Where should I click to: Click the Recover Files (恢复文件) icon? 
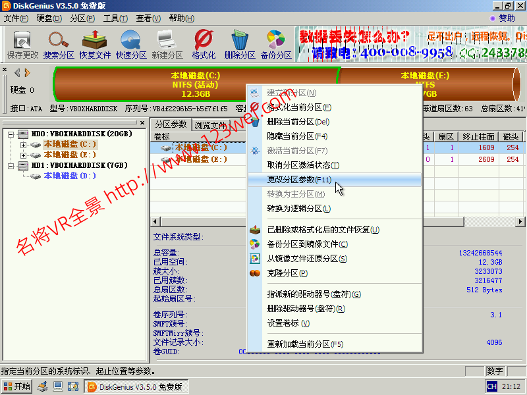95,43
